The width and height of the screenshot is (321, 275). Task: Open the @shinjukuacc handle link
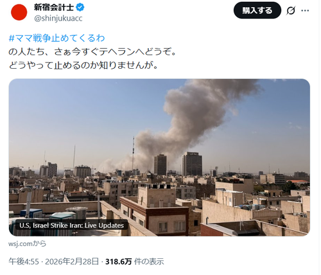point(58,19)
